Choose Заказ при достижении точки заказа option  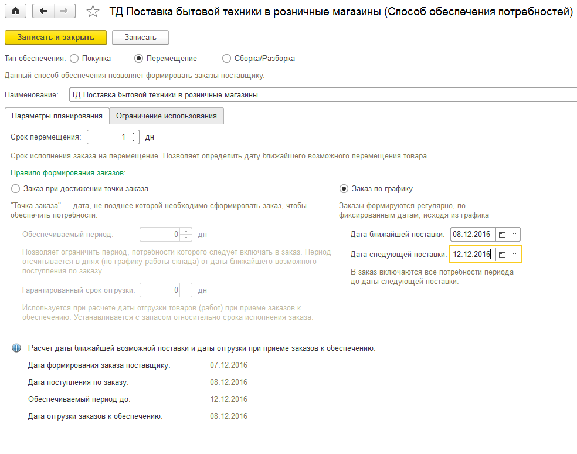point(16,189)
